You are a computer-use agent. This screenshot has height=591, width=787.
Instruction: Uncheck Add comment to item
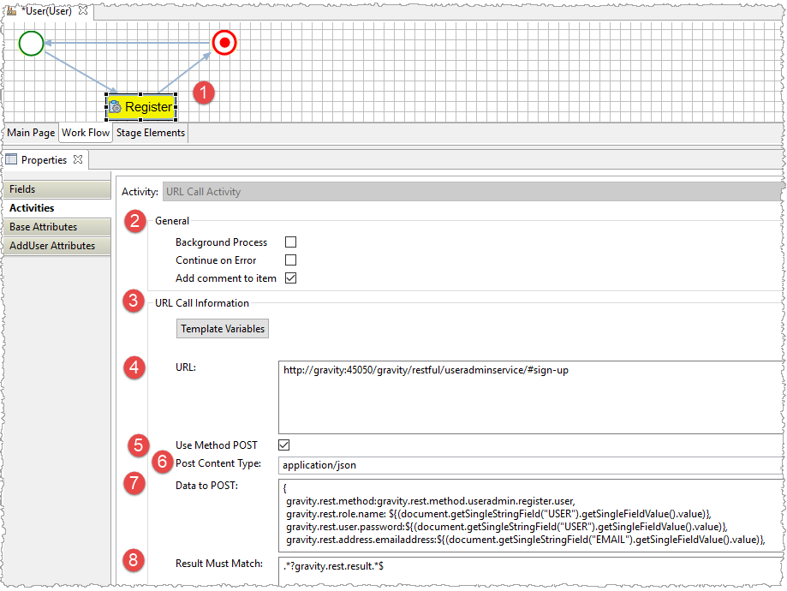(290, 278)
